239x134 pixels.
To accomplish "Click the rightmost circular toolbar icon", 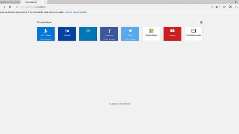I will (236, 7).
